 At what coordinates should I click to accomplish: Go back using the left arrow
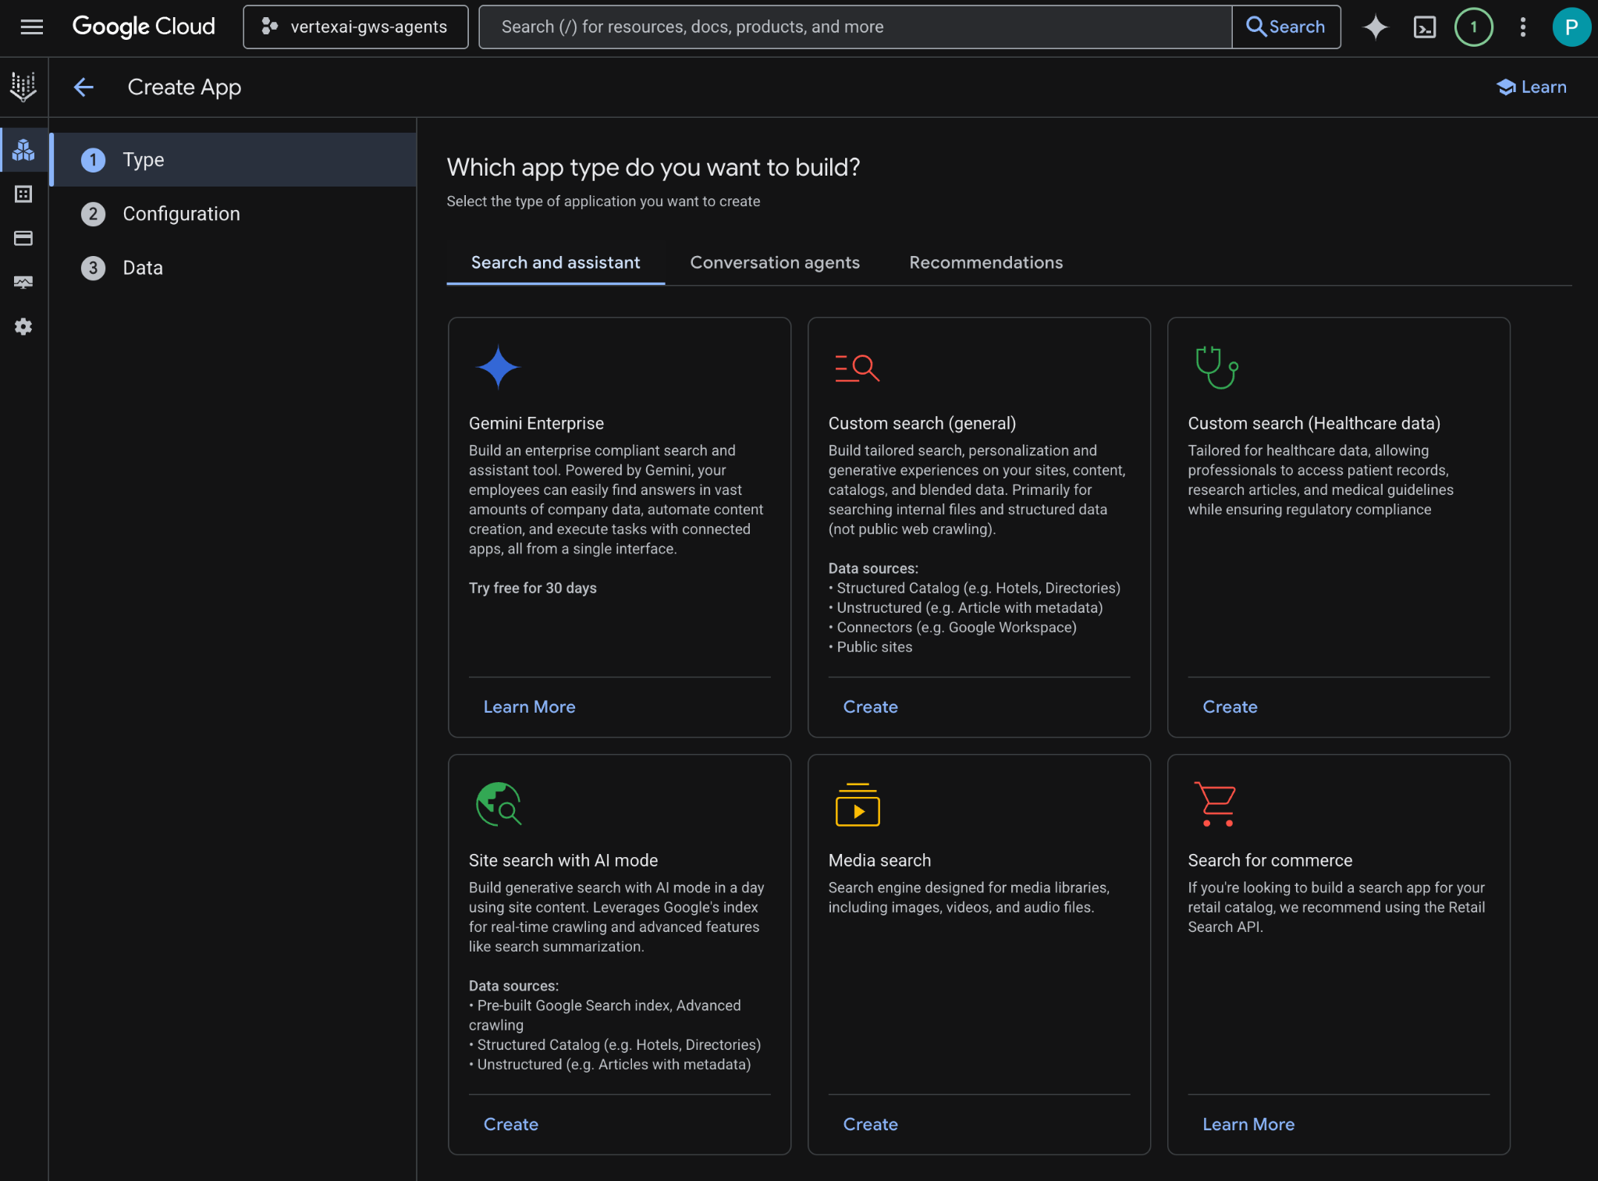[83, 87]
